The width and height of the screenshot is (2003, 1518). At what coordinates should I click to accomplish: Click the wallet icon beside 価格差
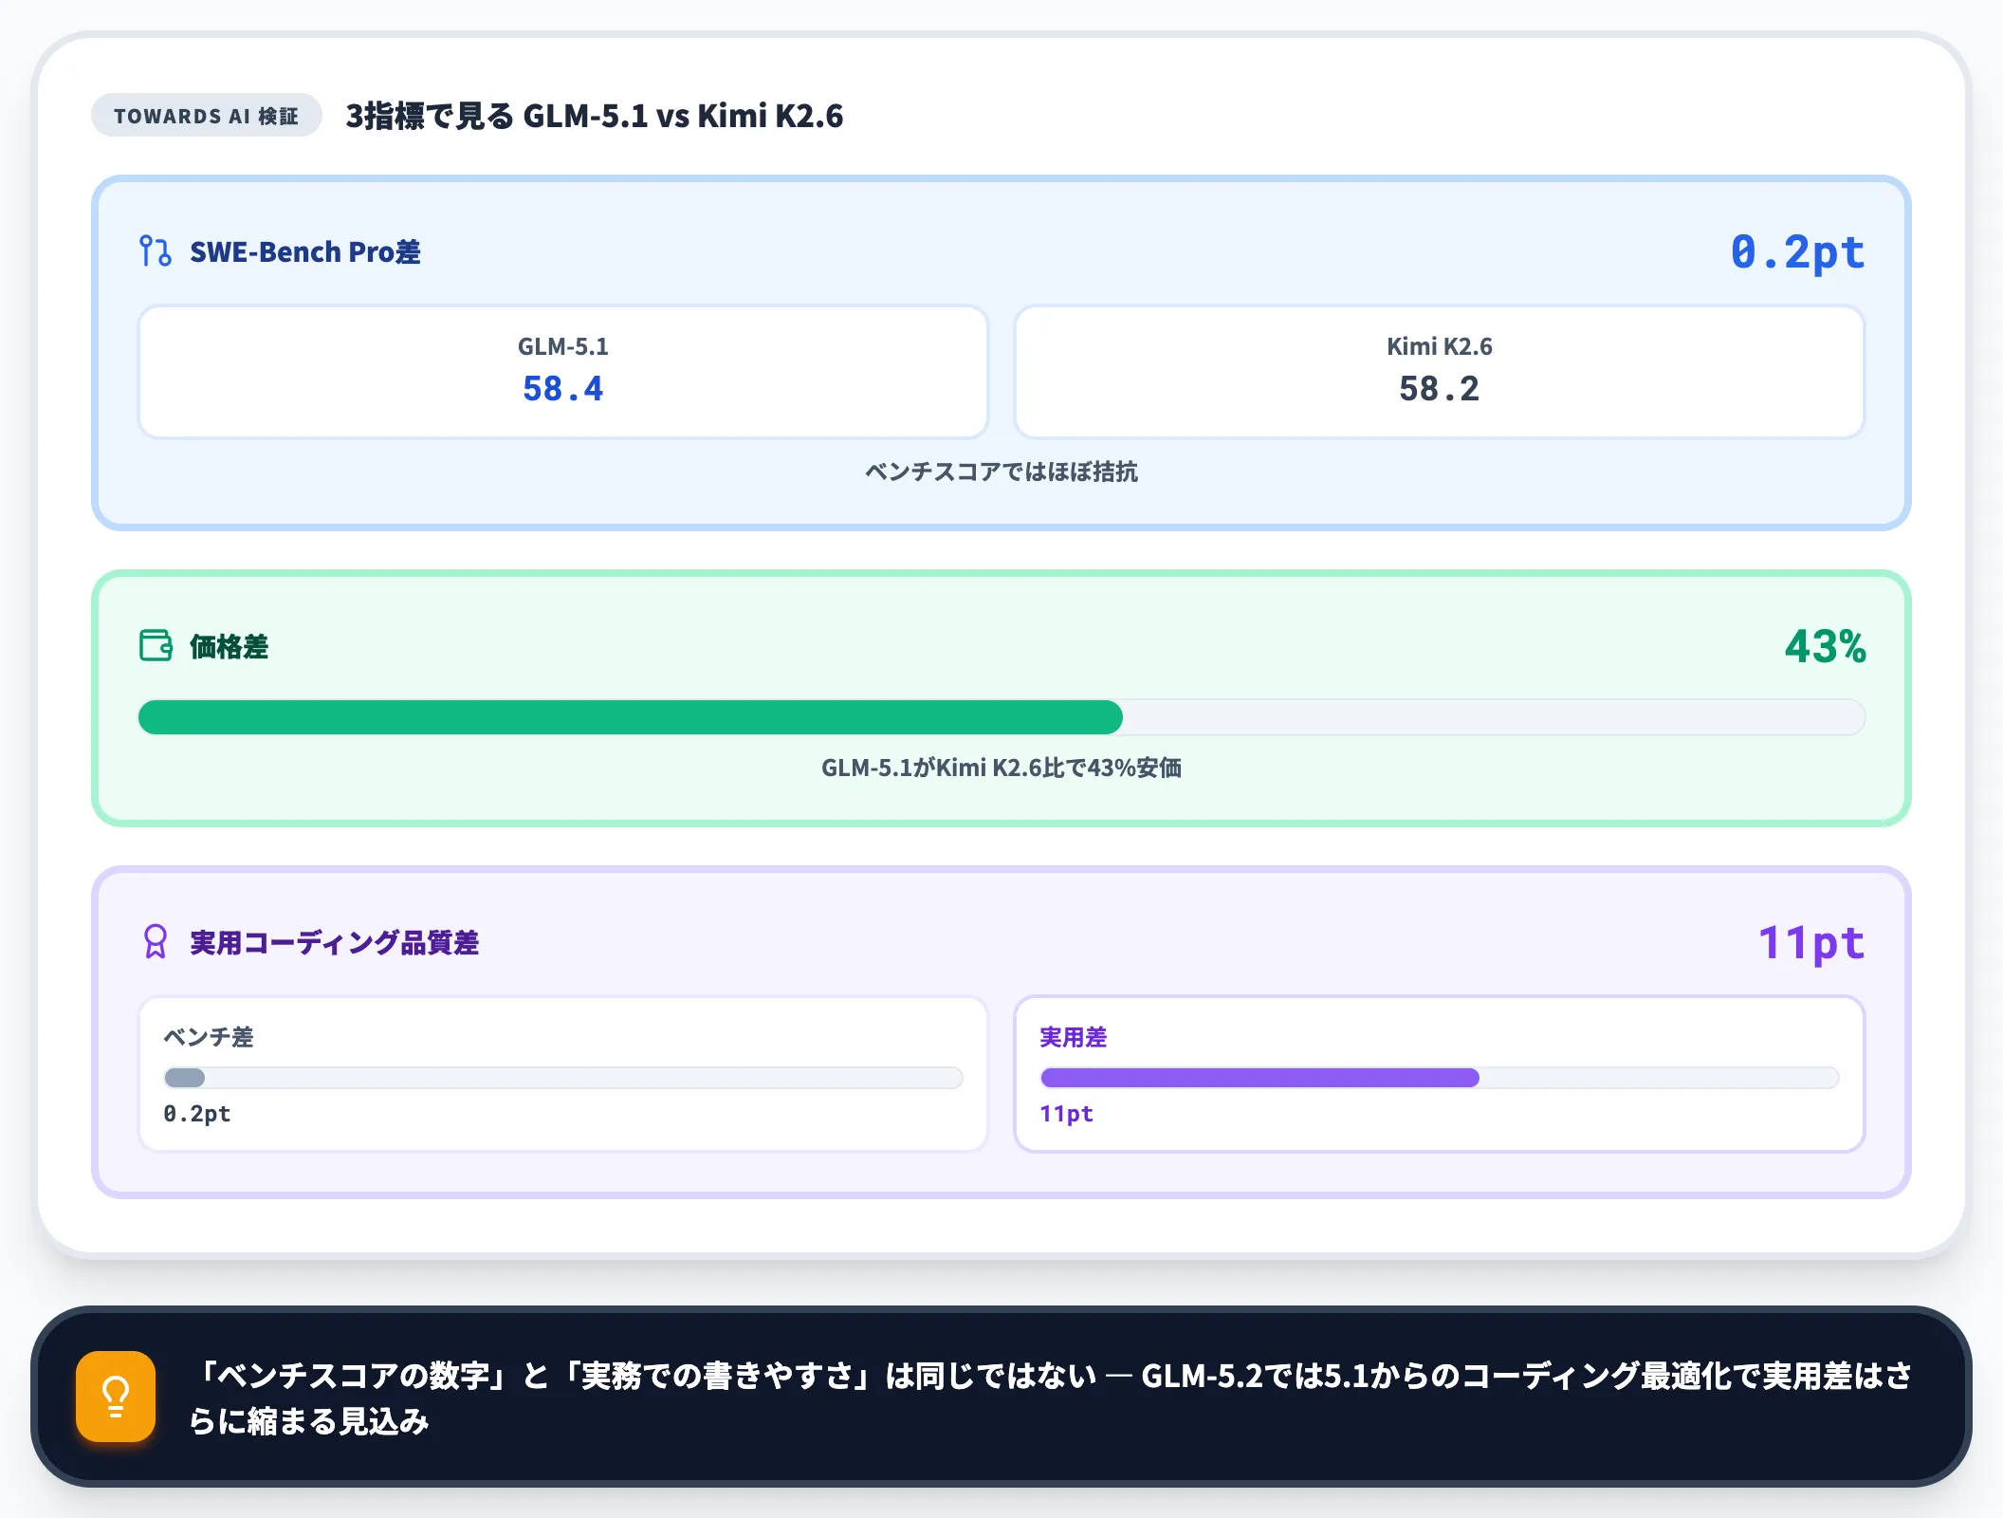pyautogui.click(x=156, y=646)
